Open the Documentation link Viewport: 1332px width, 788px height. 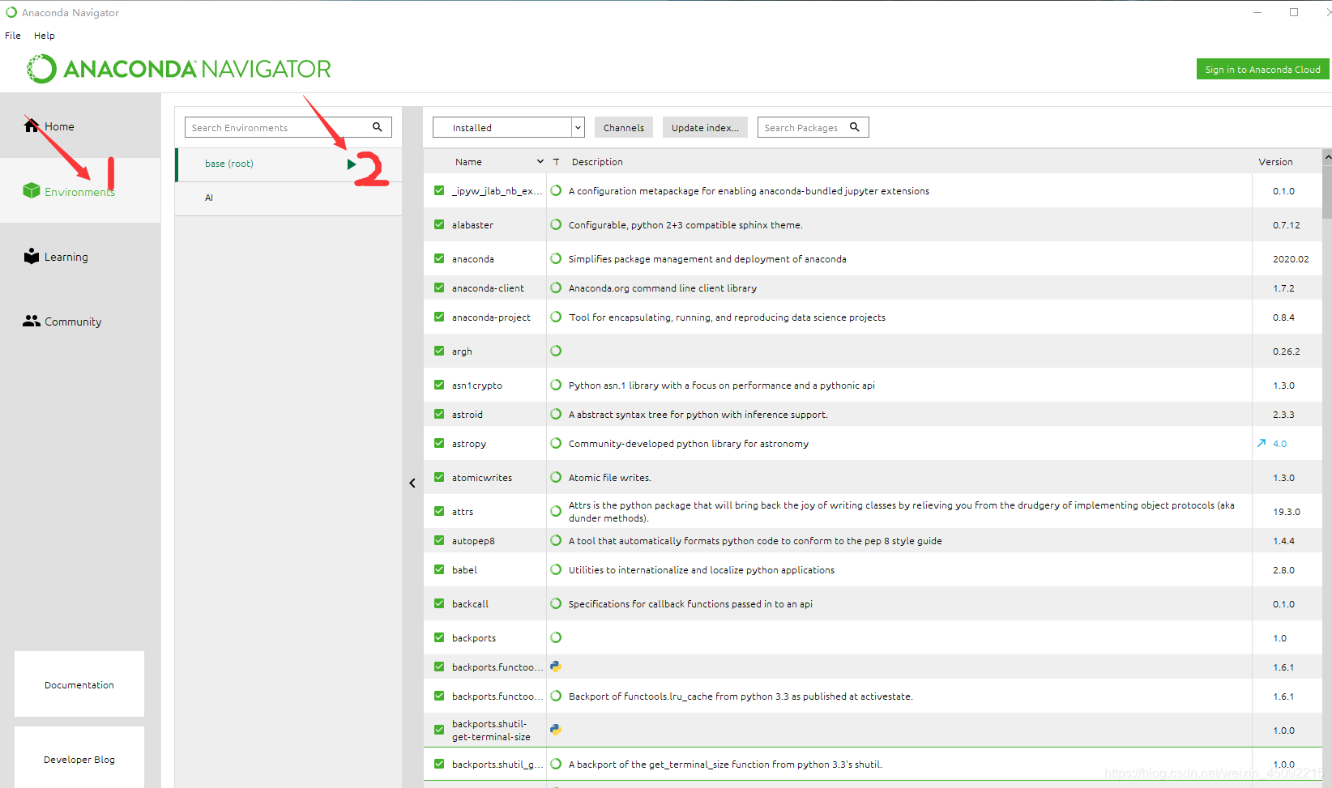click(x=79, y=684)
